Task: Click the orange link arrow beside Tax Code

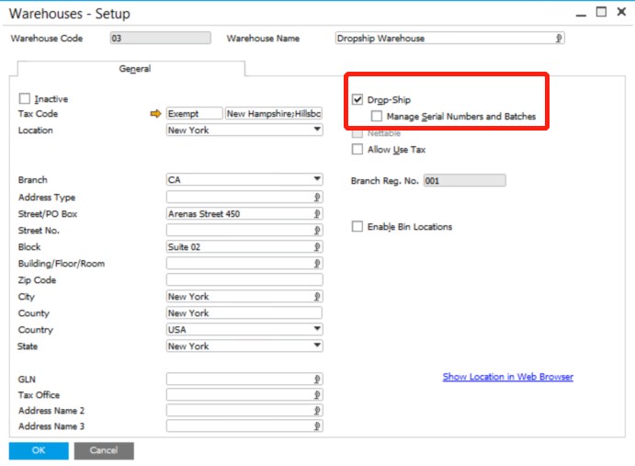Action: tap(155, 114)
